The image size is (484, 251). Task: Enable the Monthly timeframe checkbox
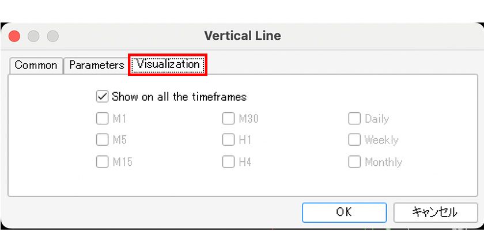tap(354, 162)
